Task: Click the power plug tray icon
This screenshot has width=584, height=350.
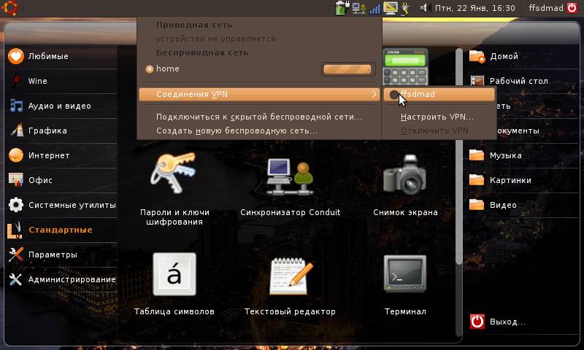Action: click(405, 8)
